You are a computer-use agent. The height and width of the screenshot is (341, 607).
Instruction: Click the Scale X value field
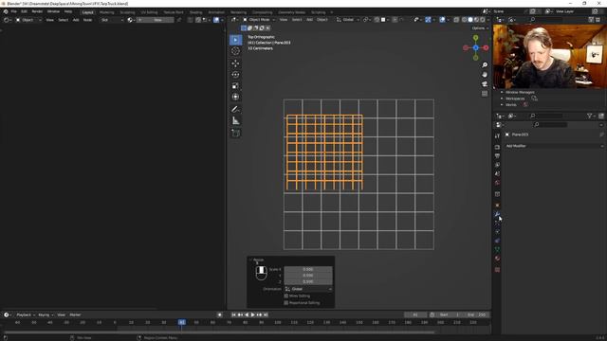[x=308, y=269]
